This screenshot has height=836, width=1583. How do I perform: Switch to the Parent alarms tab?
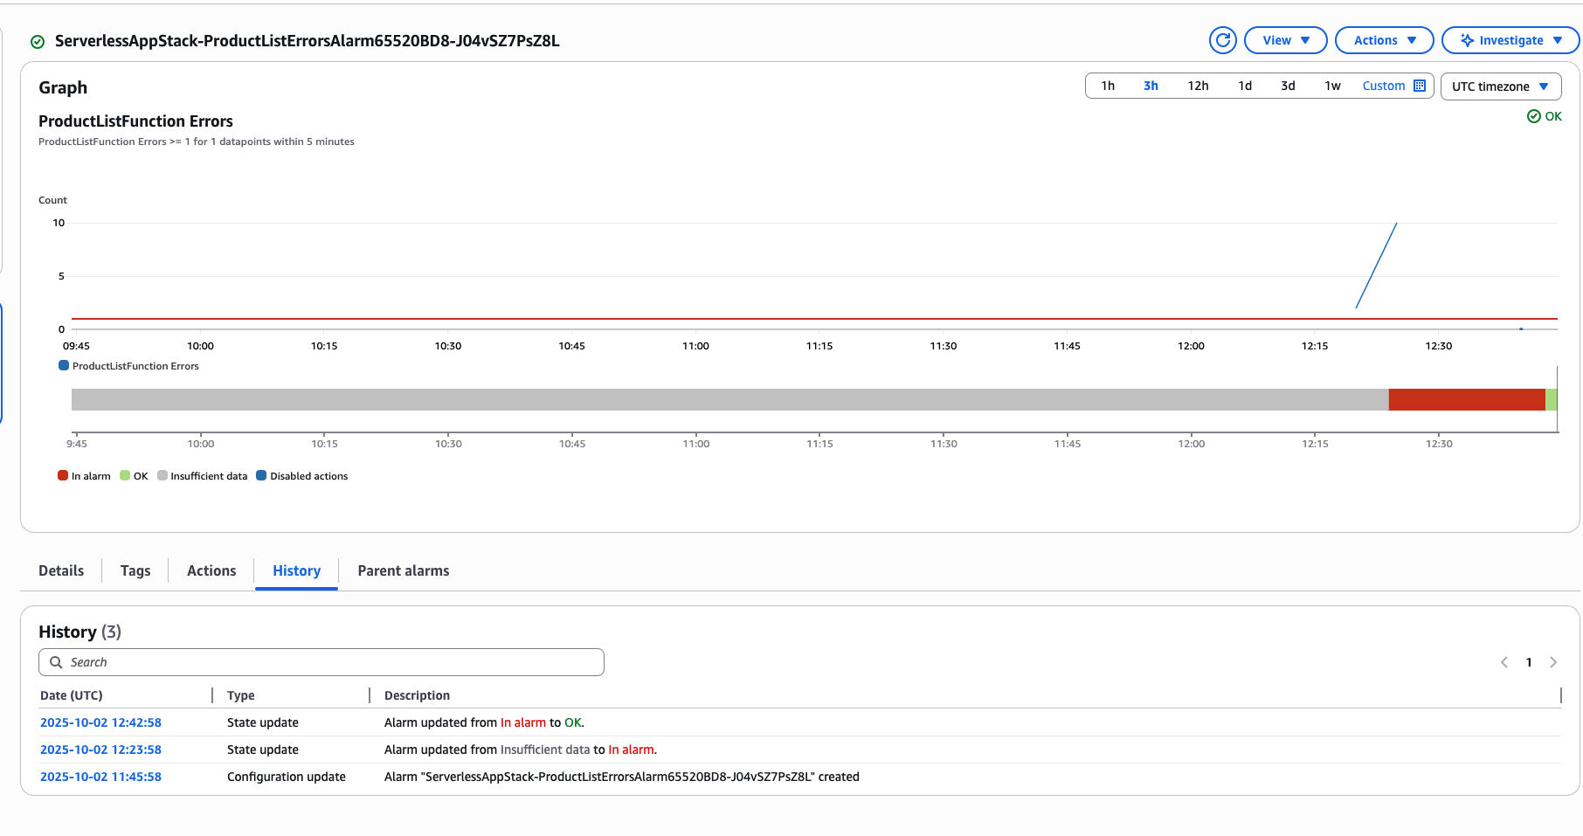(x=404, y=570)
